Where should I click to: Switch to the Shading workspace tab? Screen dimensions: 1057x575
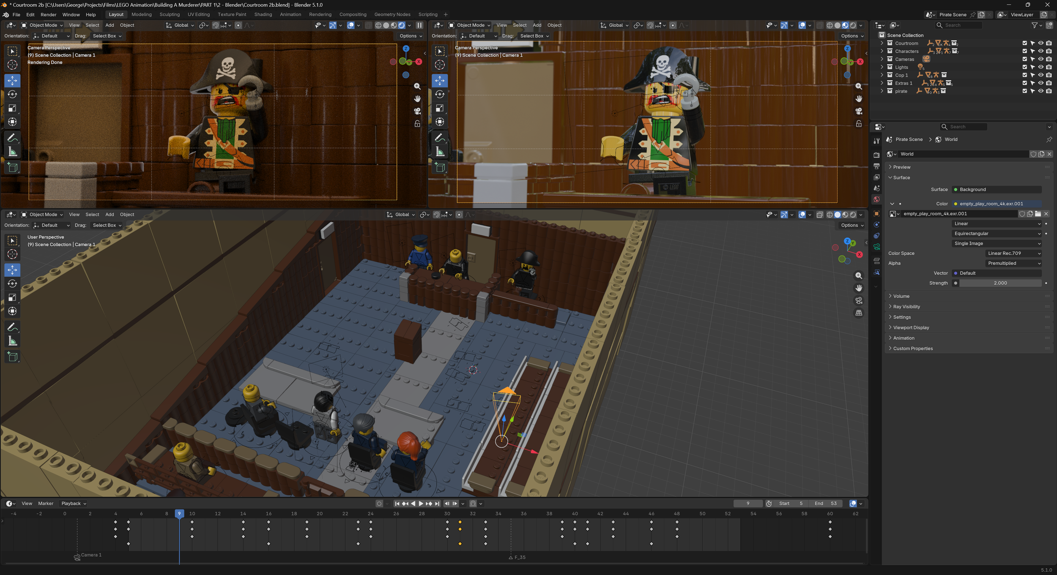click(x=263, y=14)
